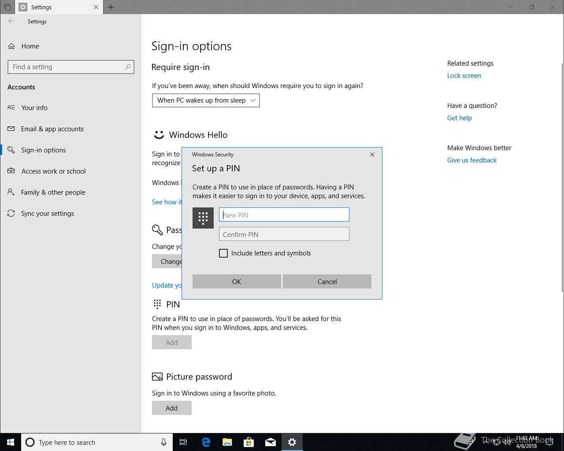Click the Sign-in options key icon

[x=11, y=150]
